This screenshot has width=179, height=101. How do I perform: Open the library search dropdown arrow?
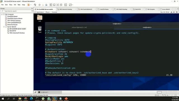pos(32,11)
